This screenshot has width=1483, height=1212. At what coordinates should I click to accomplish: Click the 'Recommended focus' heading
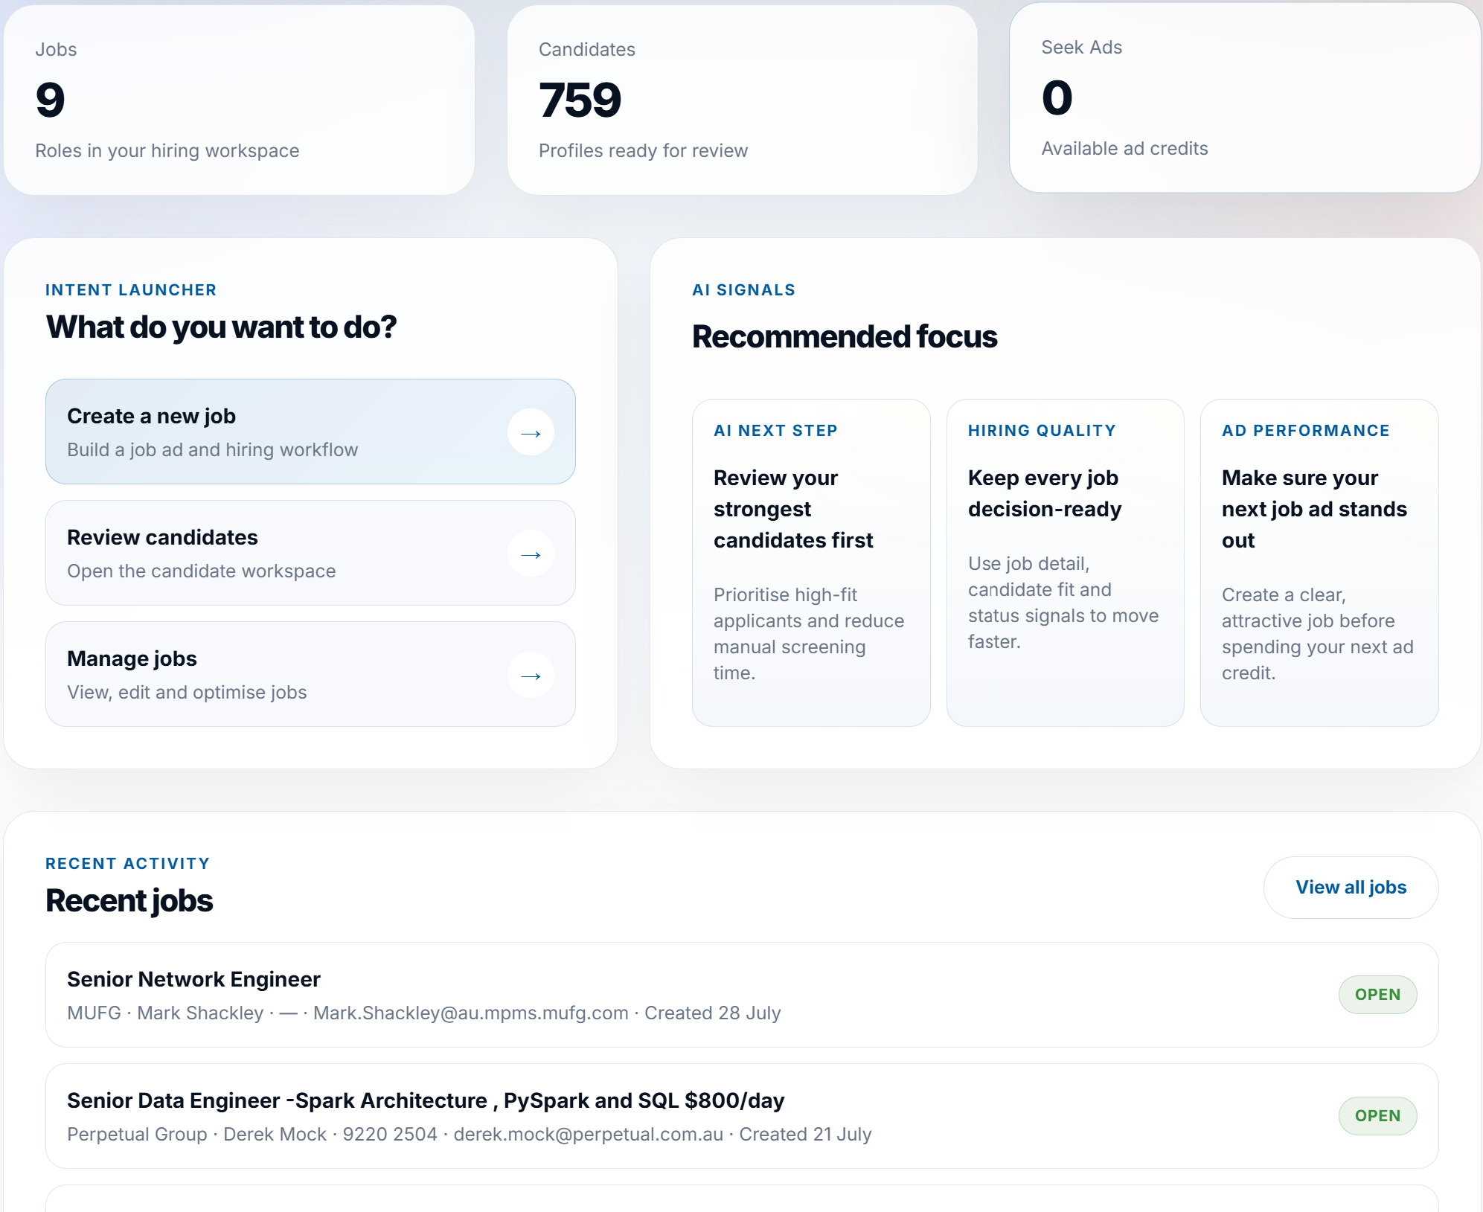845,337
